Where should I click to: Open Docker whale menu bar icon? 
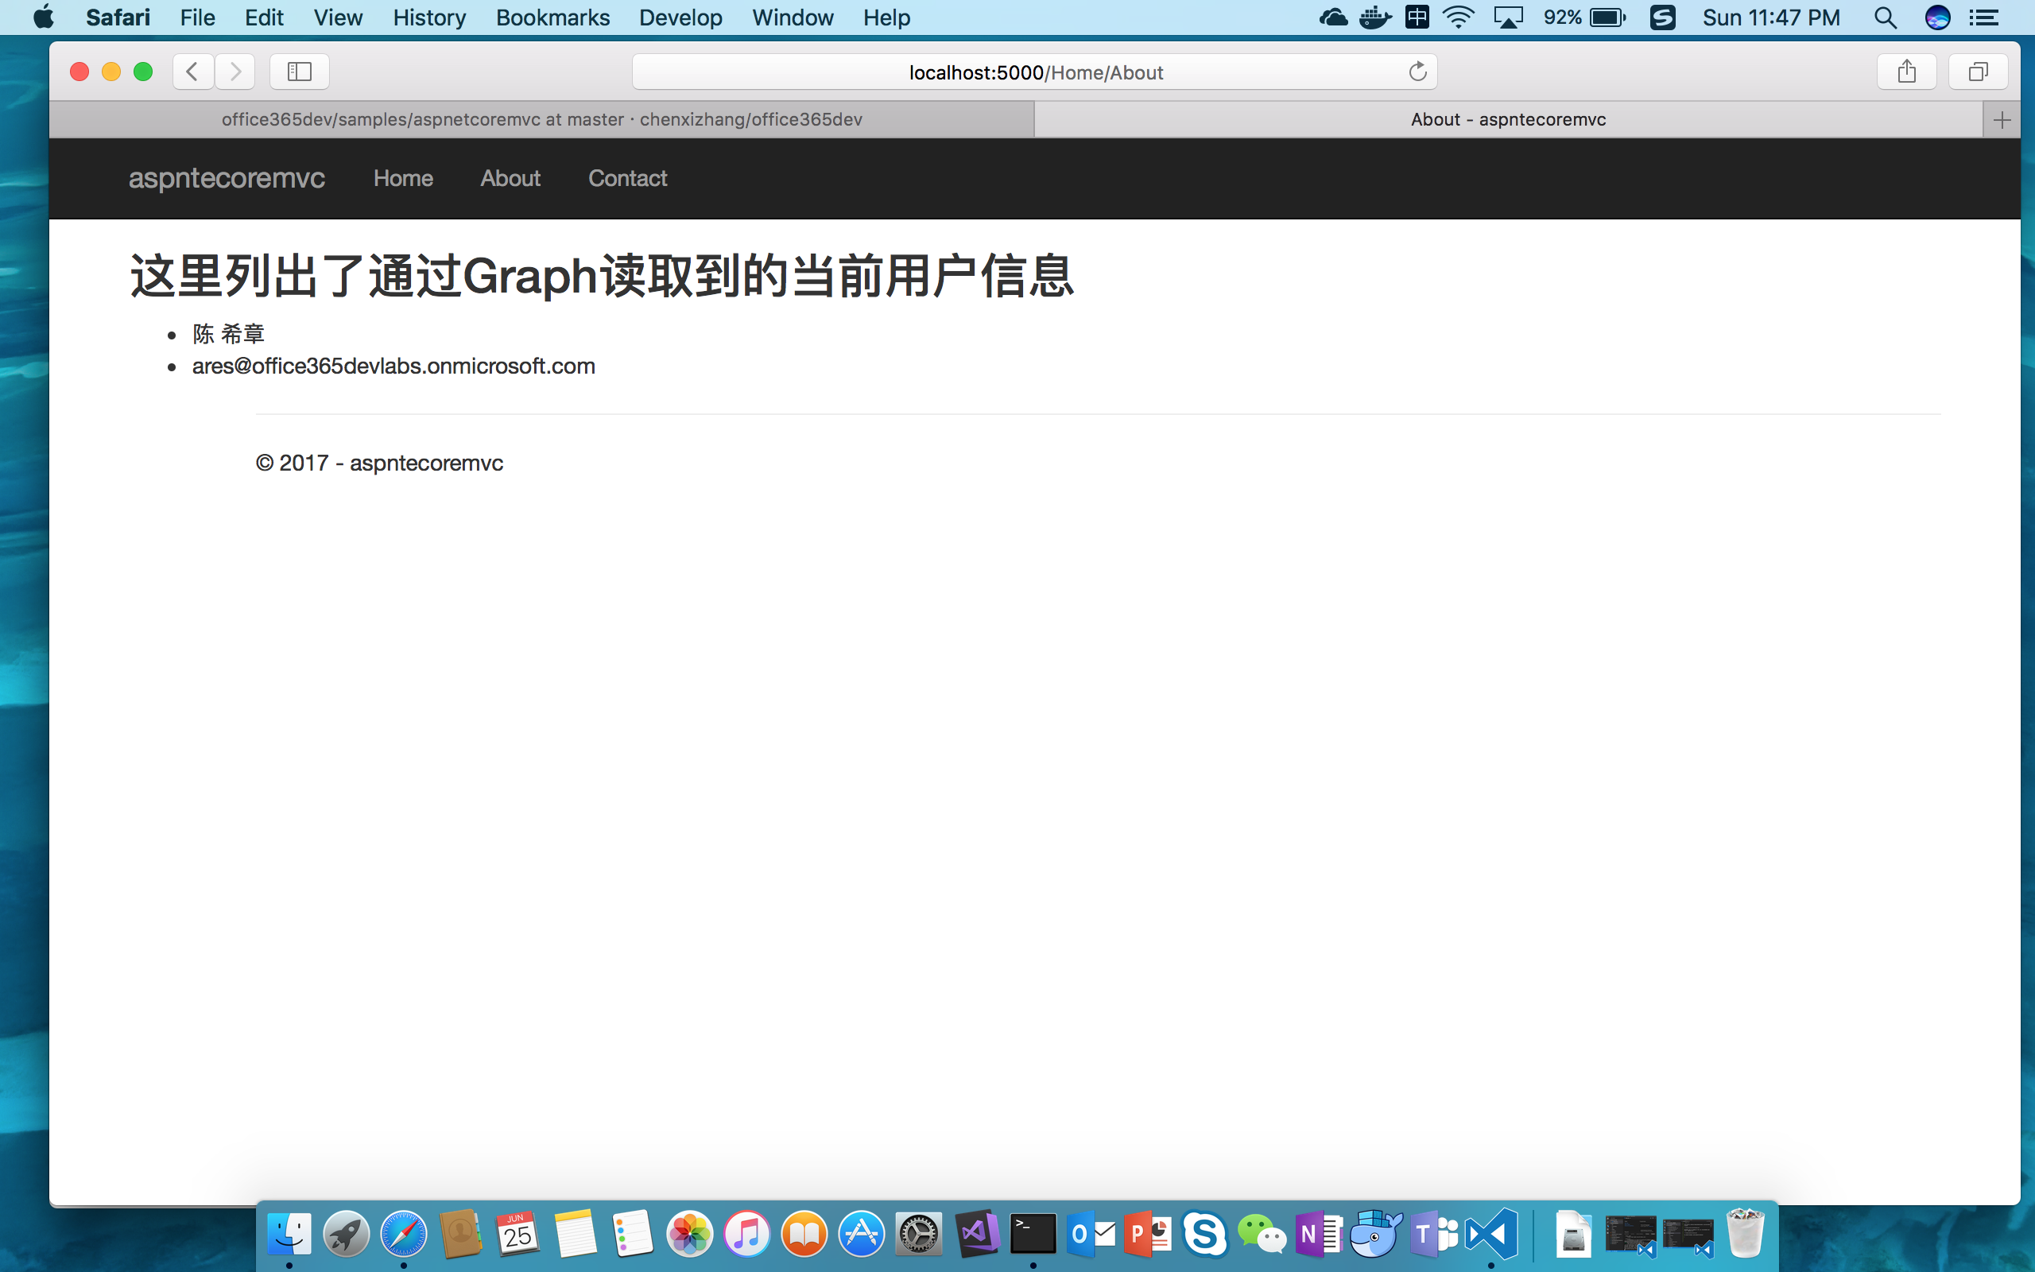pyautogui.click(x=1375, y=17)
